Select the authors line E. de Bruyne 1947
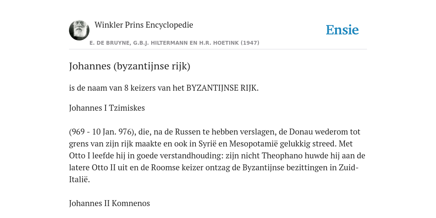This screenshot has height=218, width=436. (x=174, y=43)
